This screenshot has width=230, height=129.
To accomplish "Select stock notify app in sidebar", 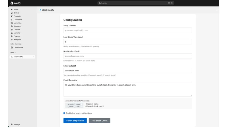I will pos(22,57).
